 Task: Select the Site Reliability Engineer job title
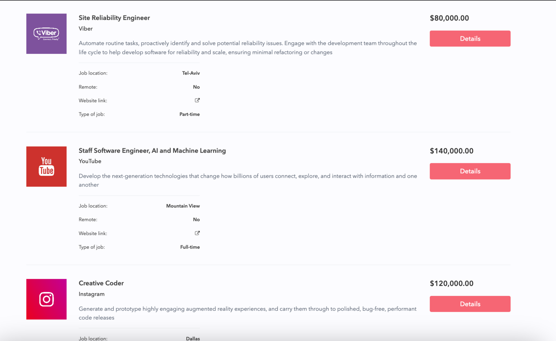[x=114, y=18]
